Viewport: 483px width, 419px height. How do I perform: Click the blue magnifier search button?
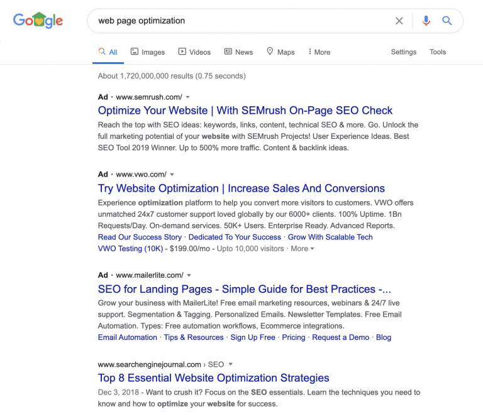(x=447, y=21)
